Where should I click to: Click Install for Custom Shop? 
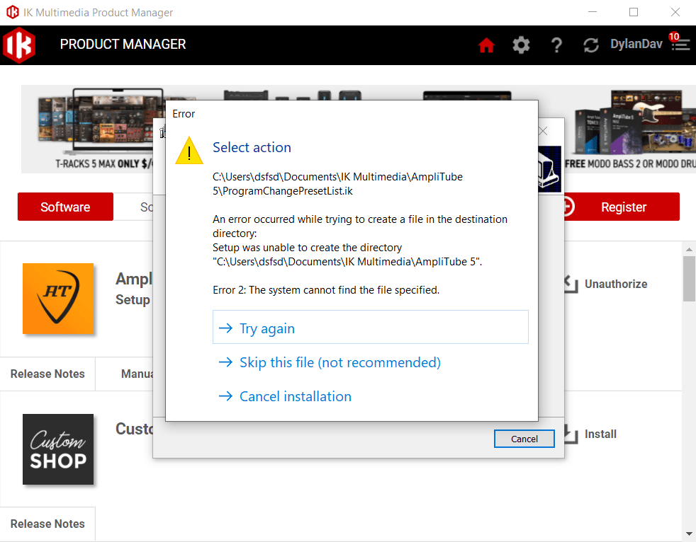click(x=600, y=434)
